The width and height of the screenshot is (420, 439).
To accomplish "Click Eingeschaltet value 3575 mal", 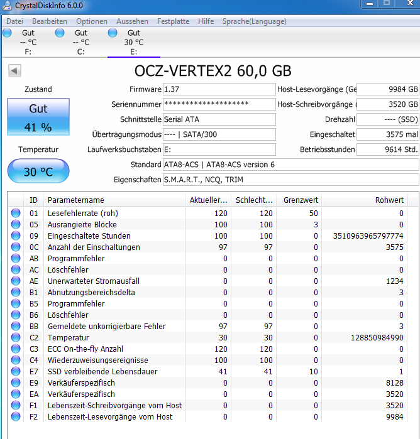I will (x=388, y=134).
